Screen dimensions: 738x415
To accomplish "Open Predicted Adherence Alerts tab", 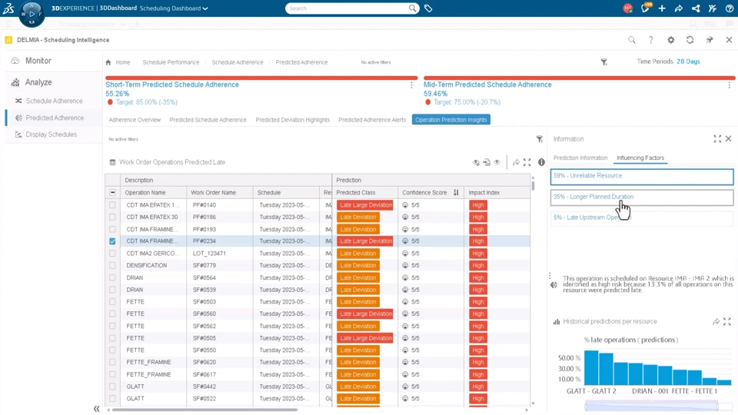I will click(372, 120).
